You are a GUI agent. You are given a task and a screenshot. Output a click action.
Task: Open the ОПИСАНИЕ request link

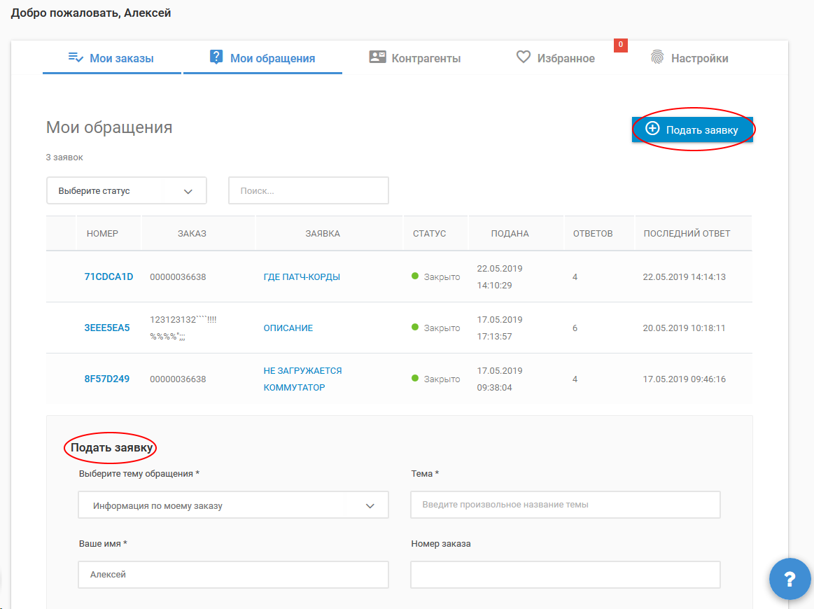pyautogui.click(x=288, y=328)
